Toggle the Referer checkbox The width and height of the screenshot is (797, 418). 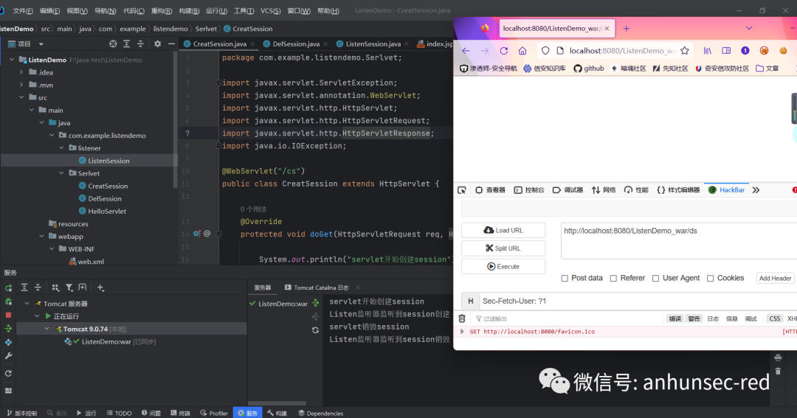(613, 279)
